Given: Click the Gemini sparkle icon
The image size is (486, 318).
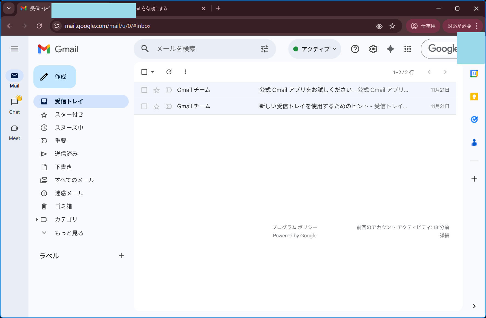Looking at the screenshot, I should coord(390,49).
